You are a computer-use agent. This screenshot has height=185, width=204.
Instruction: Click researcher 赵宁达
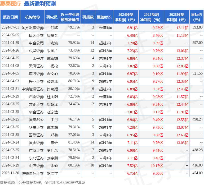[x=52, y=112]
